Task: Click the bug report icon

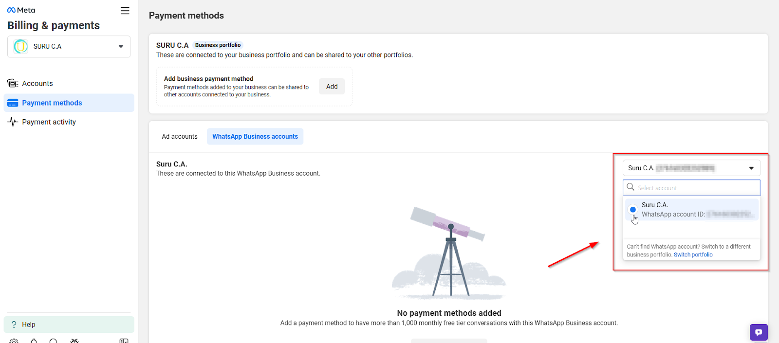Action: coord(74,341)
